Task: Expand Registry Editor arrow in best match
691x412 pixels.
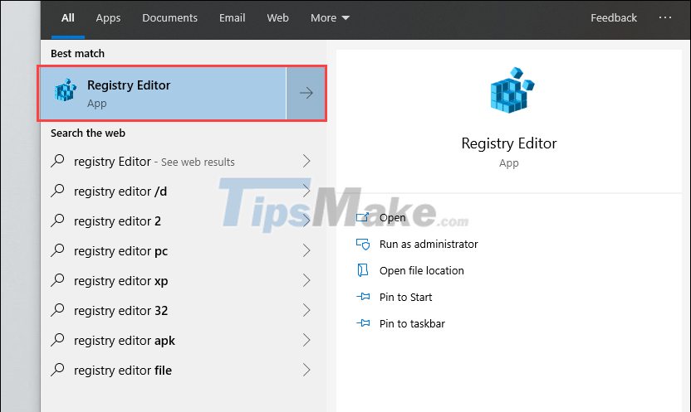Action: point(306,93)
